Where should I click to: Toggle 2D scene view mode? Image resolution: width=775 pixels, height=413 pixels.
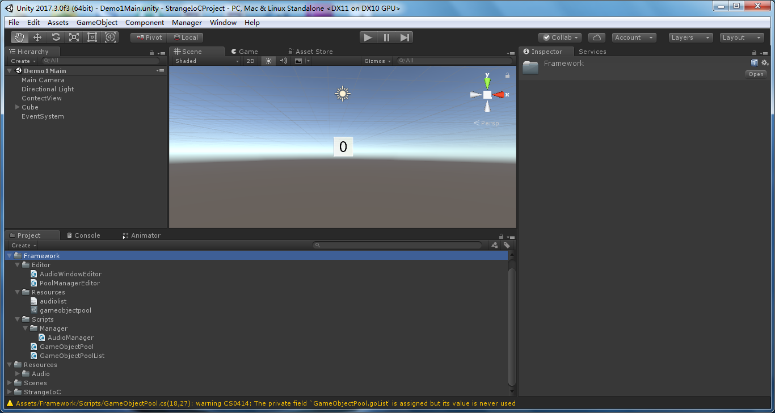coord(250,61)
